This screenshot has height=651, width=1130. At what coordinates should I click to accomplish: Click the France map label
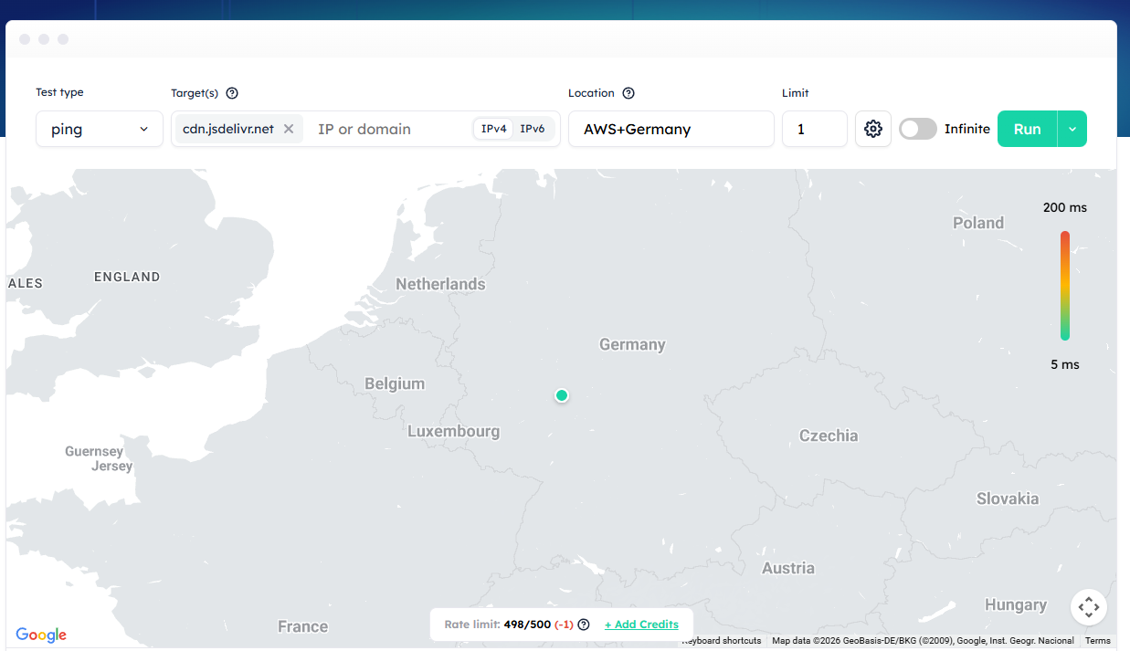(303, 626)
